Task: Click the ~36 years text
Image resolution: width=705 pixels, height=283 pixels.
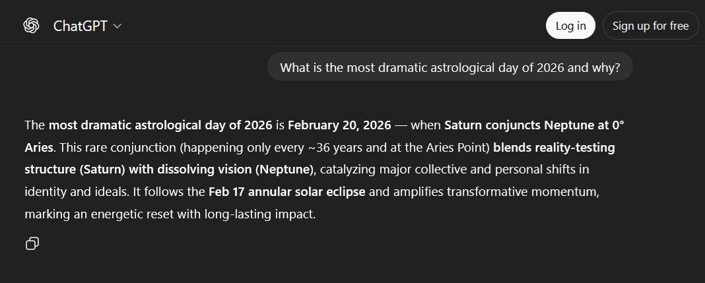Action: coord(335,147)
